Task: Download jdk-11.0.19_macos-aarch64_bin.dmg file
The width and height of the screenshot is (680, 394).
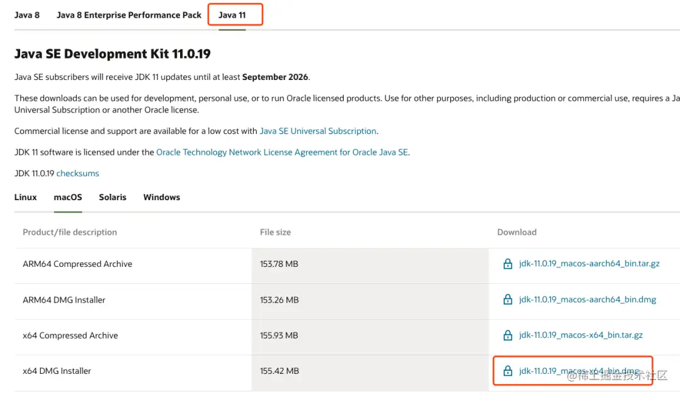Action: tap(587, 300)
